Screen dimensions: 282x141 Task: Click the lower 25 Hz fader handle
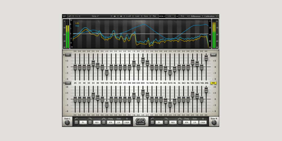point(75,99)
